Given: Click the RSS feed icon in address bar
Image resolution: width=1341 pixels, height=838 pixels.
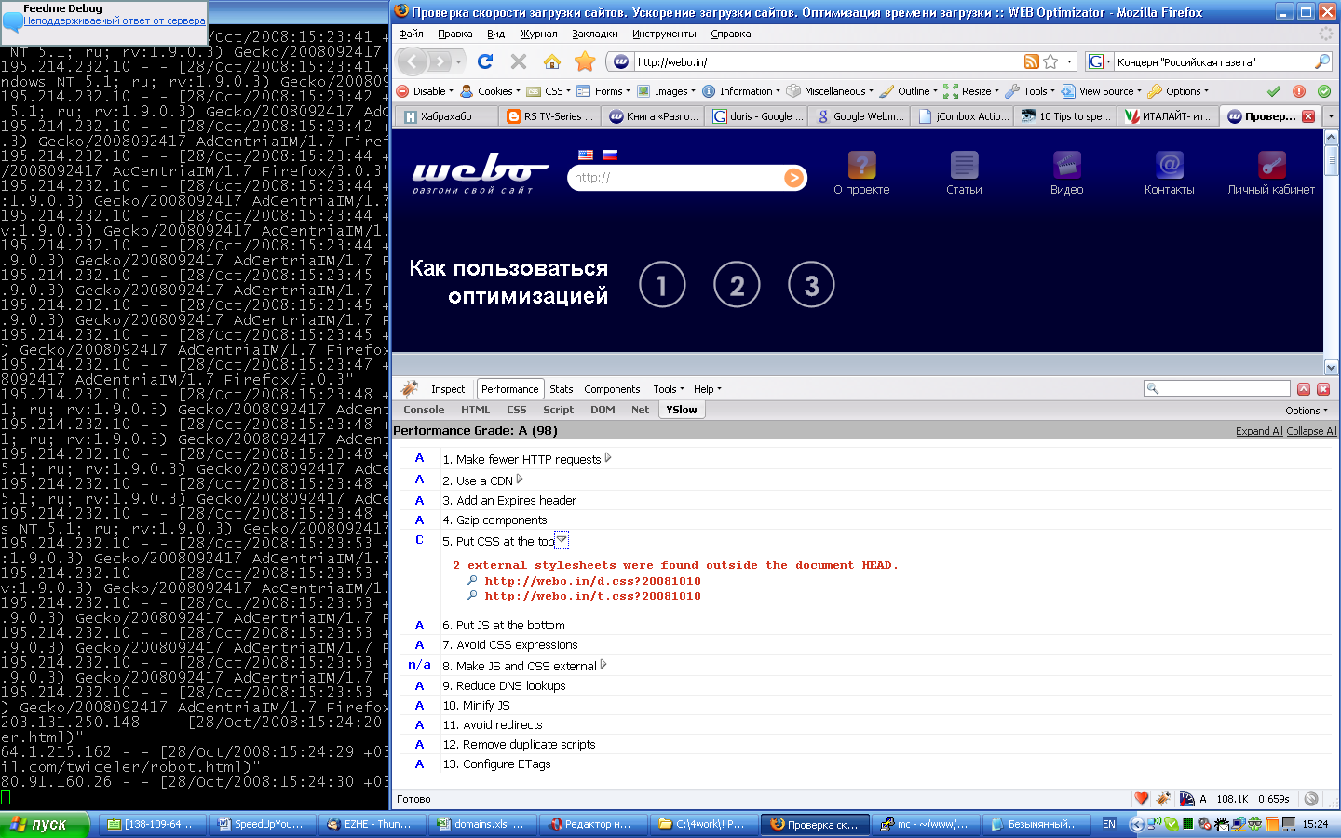Looking at the screenshot, I should (1031, 61).
